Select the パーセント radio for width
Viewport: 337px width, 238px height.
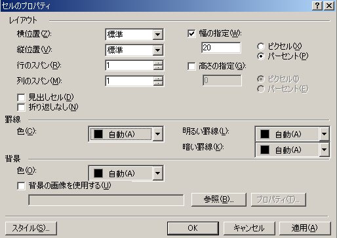coord(261,56)
